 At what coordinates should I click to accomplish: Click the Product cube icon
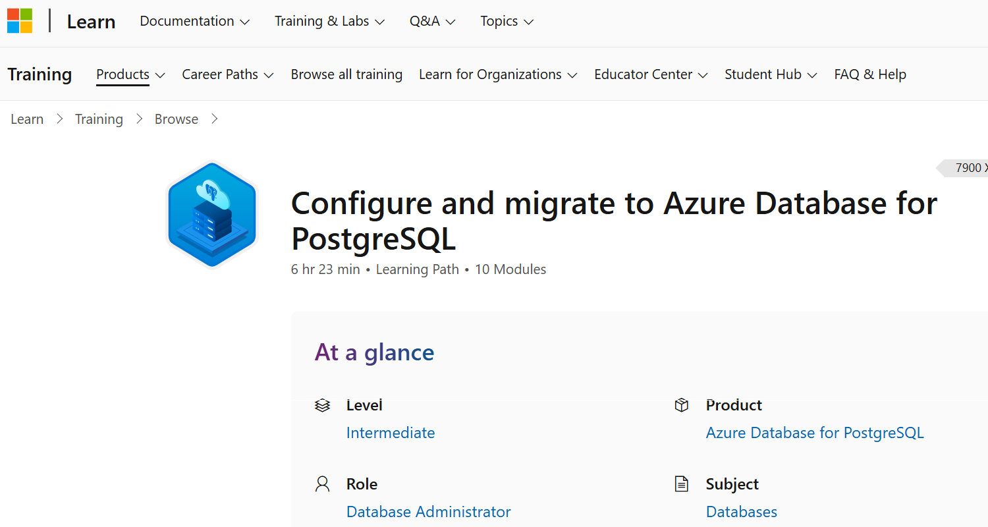tap(682, 405)
